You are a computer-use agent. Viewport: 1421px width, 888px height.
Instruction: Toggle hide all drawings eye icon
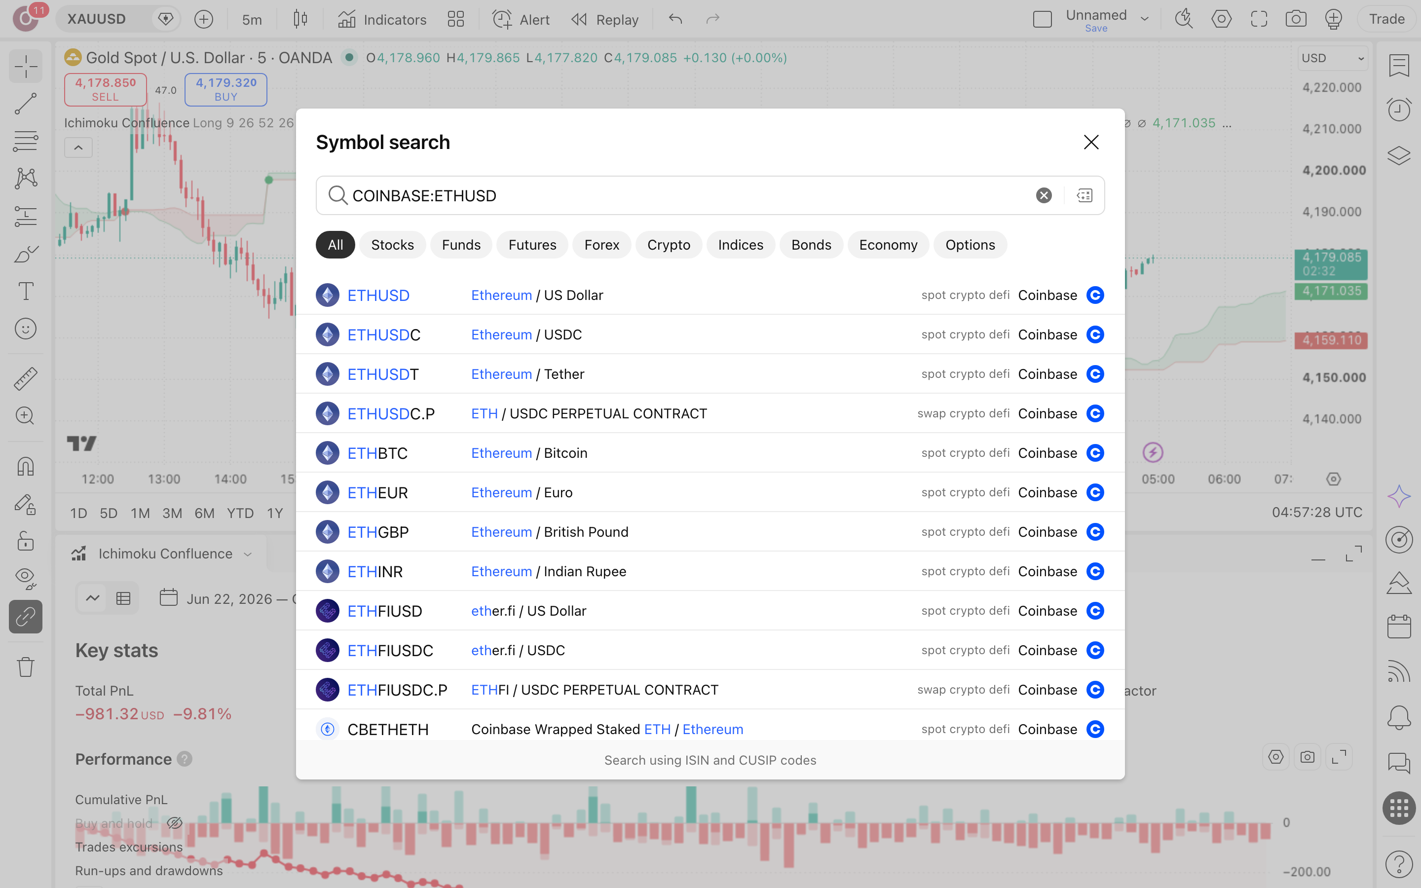coord(26,579)
